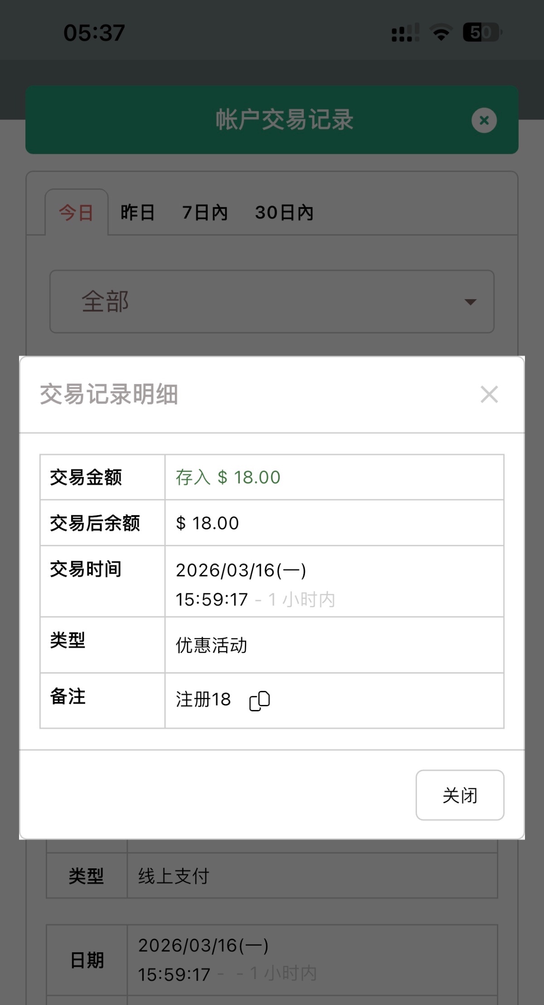
Task: Tap the dropdown arrow beside 全部
Action: (471, 302)
